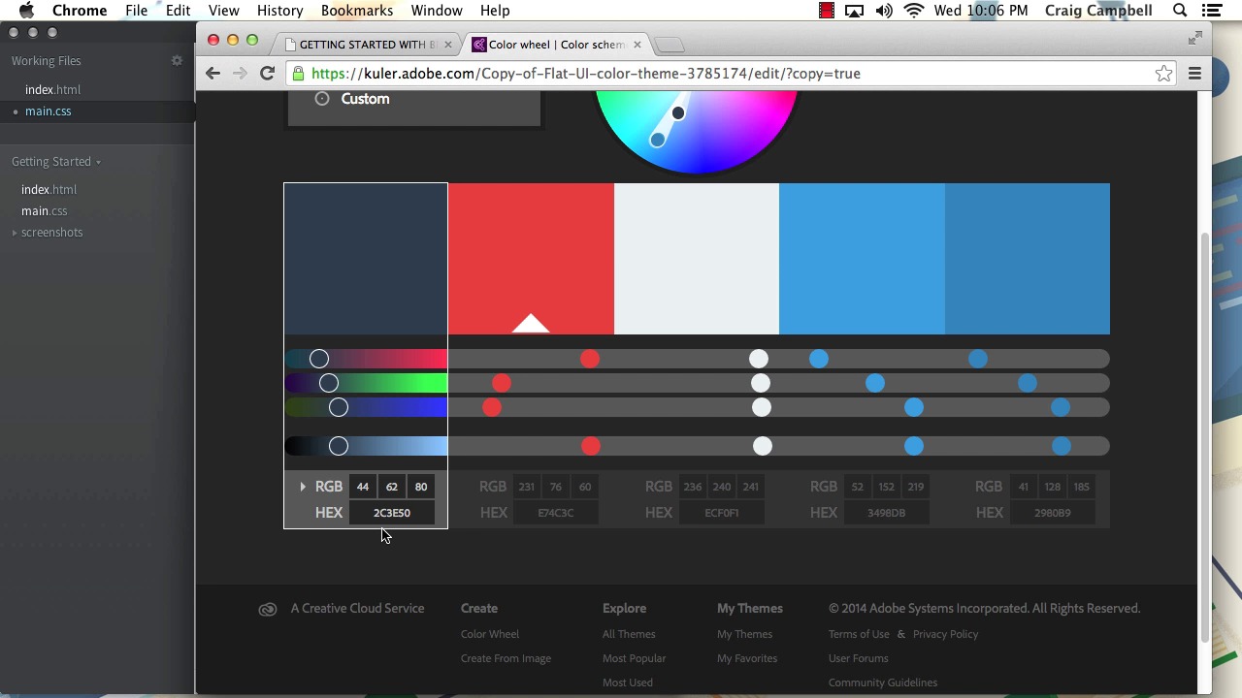Expand the screenshots folder

coord(15,233)
